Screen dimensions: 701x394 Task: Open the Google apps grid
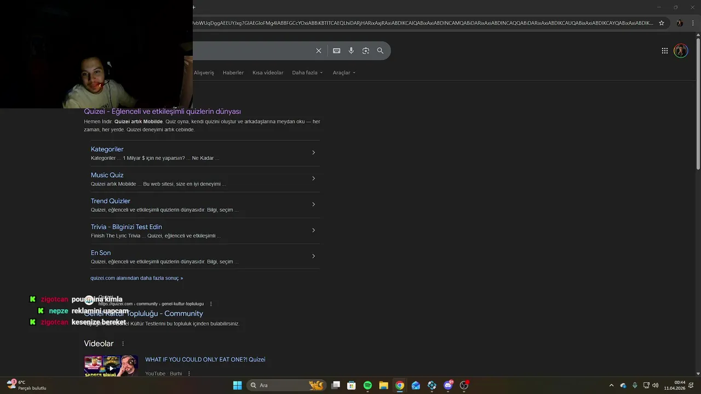665,51
